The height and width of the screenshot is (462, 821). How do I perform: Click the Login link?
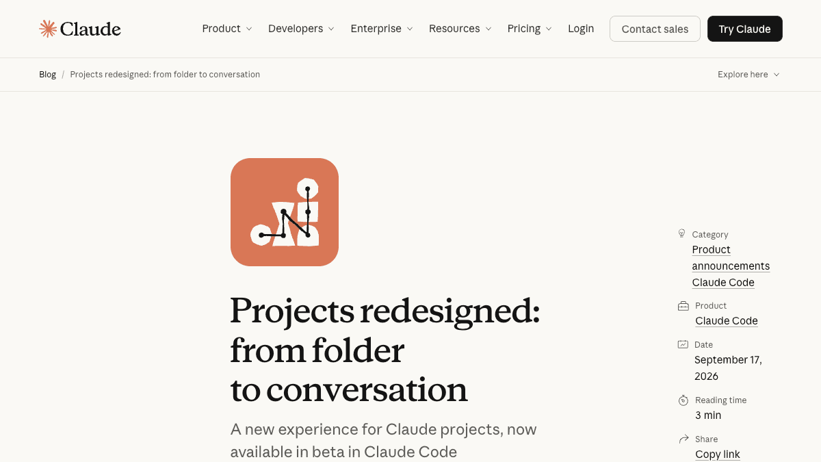[x=581, y=29]
